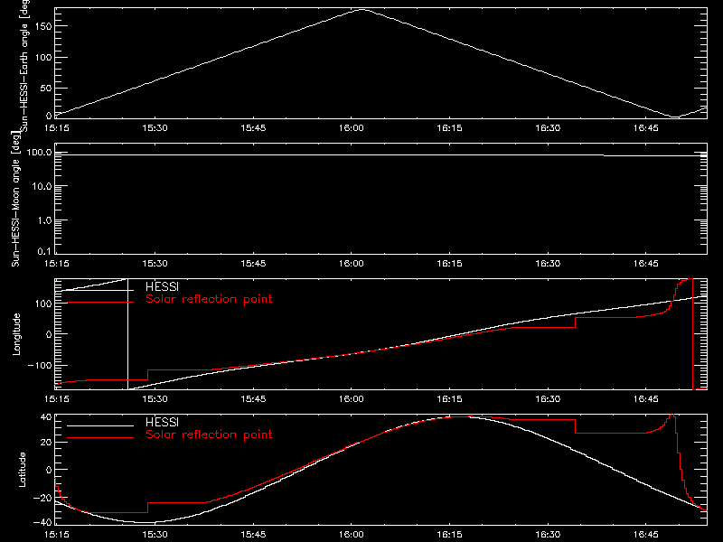Screen dimensions: 723x542
Task: Click 15:15 time label under Moon angle plot
Action: pyautogui.click(x=56, y=264)
